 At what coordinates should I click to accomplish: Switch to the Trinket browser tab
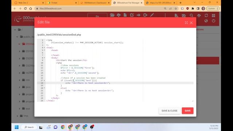[62, 3]
